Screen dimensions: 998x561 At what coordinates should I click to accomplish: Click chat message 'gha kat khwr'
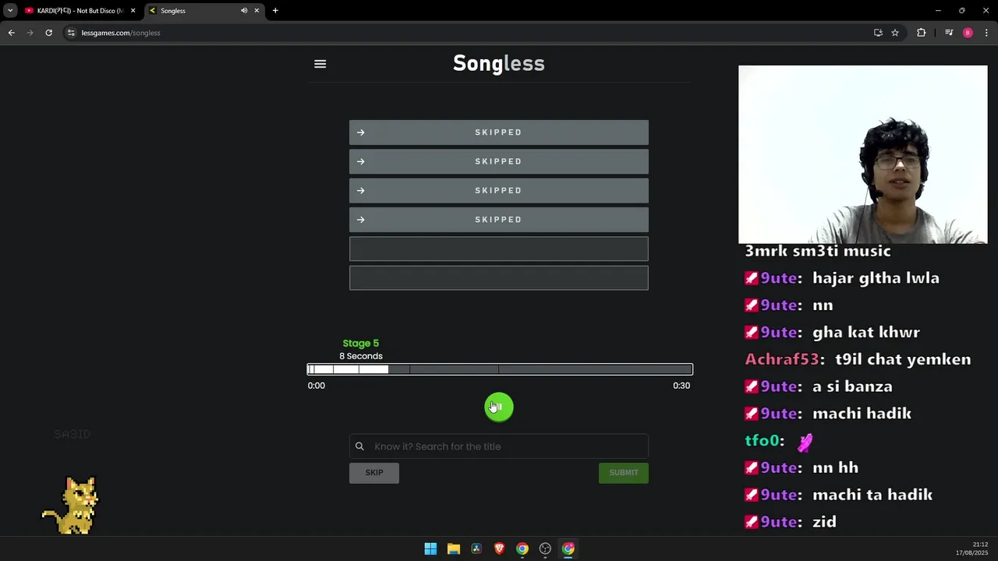[866, 333]
